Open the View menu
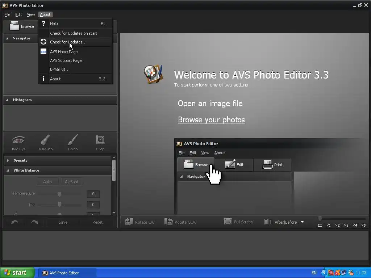Viewport: 371px width, 278px height. [31, 14]
